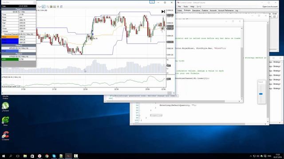The width and height of the screenshot is (284, 159).
Task: Switch to the Orders tab
Action: pos(179,11)
